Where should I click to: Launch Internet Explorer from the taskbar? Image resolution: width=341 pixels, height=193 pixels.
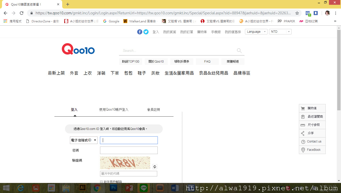[x=20, y=188]
